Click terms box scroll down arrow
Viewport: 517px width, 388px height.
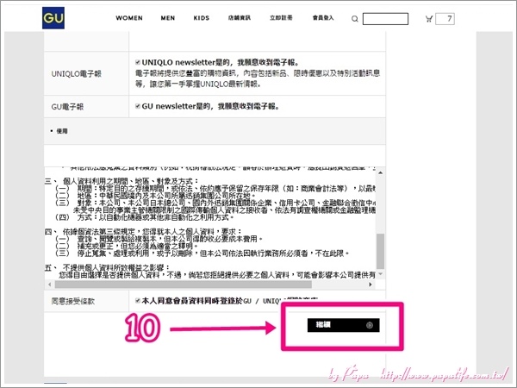[381, 274]
